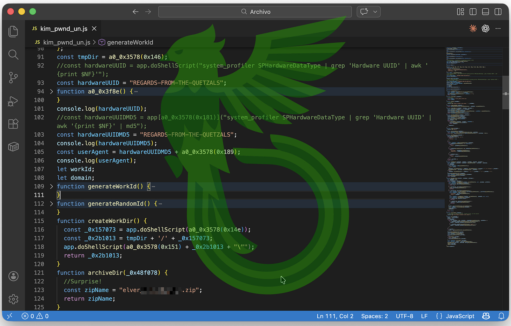The width and height of the screenshot is (511, 326).
Task: Open the Run and Debug view
Action: coord(13,101)
